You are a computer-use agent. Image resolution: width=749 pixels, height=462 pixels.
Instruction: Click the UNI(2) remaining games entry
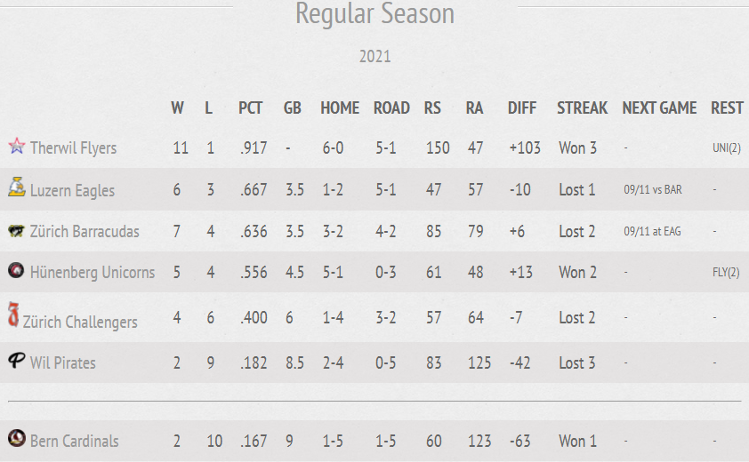tap(727, 148)
